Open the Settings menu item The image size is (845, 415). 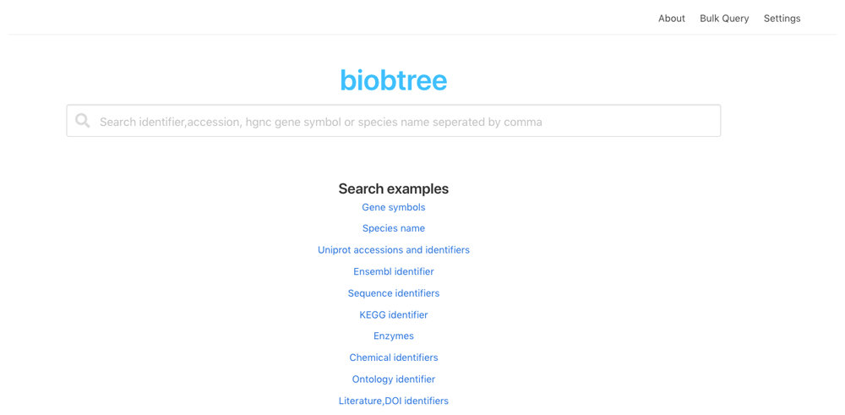[782, 18]
